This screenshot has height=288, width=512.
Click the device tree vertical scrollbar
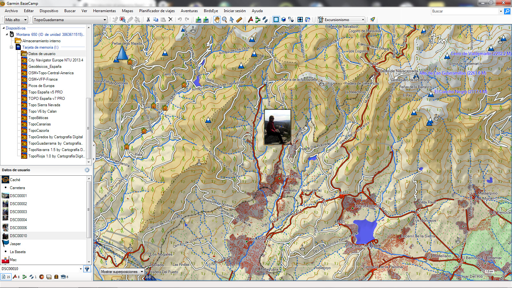point(88,128)
